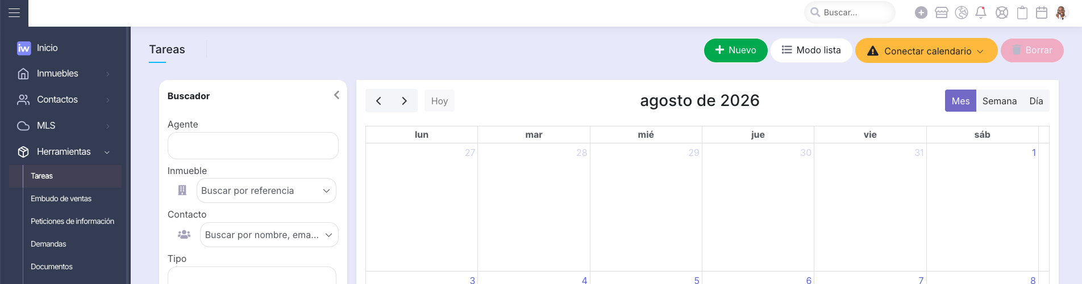Viewport: 1082px width, 284px height.
Task: Open notifications bell icon
Action: tap(981, 12)
